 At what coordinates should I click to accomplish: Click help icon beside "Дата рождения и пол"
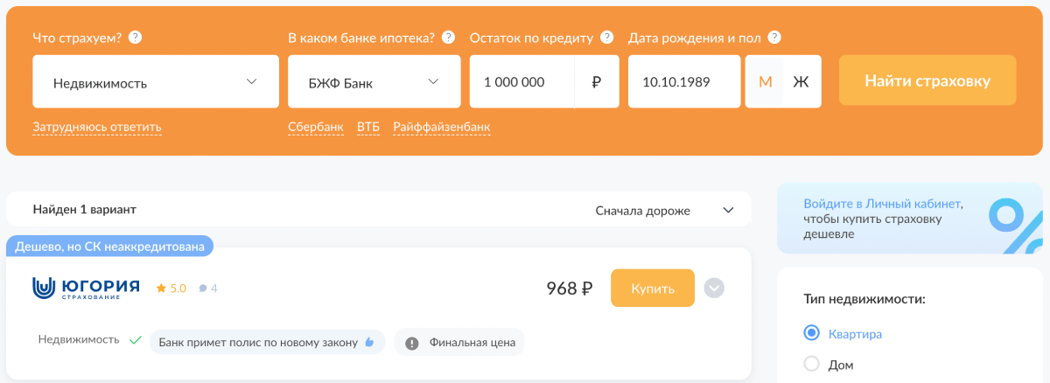(774, 38)
